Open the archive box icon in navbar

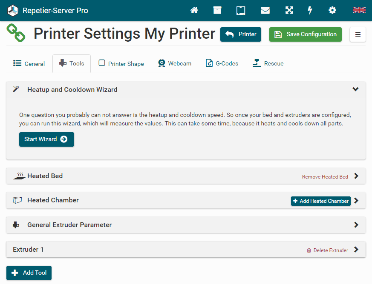coord(217,10)
